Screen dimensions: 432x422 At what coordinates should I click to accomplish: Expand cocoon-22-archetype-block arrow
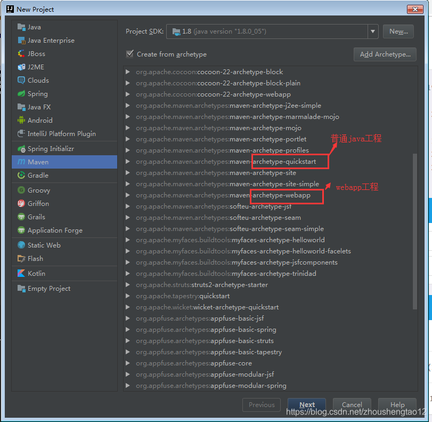click(127, 72)
